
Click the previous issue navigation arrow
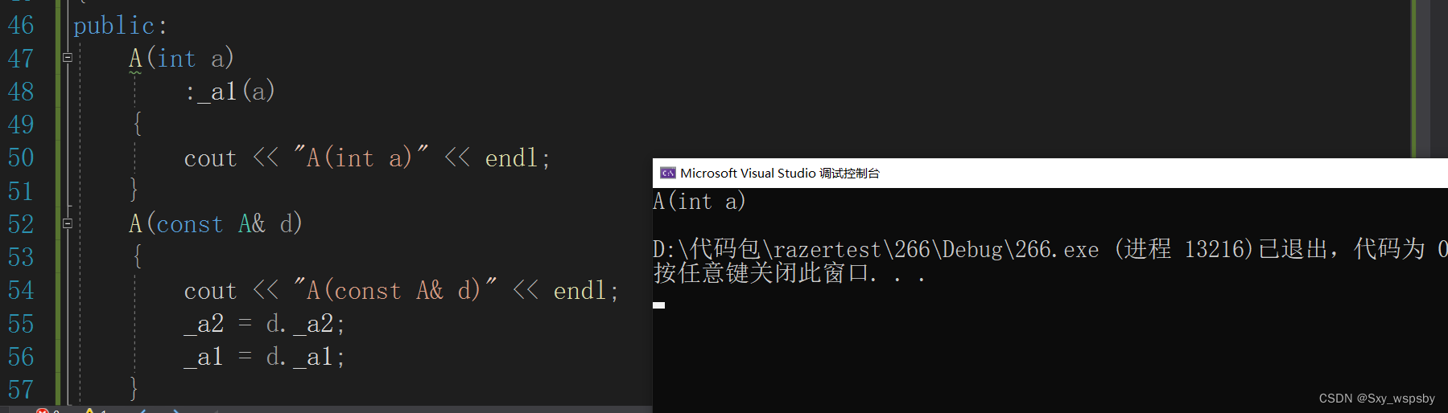[143, 411]
